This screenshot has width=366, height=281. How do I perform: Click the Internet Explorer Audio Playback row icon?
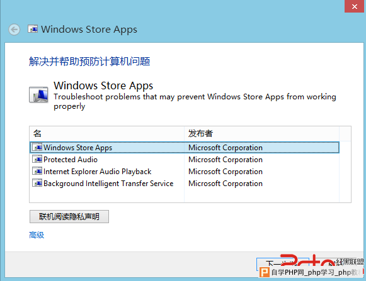[37, 171]
